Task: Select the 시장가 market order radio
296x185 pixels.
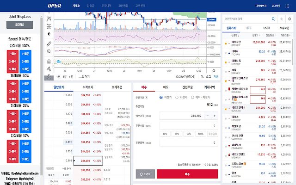Action: tap(177, 98)
